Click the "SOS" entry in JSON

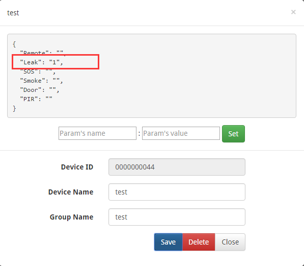tap(38, 71)
